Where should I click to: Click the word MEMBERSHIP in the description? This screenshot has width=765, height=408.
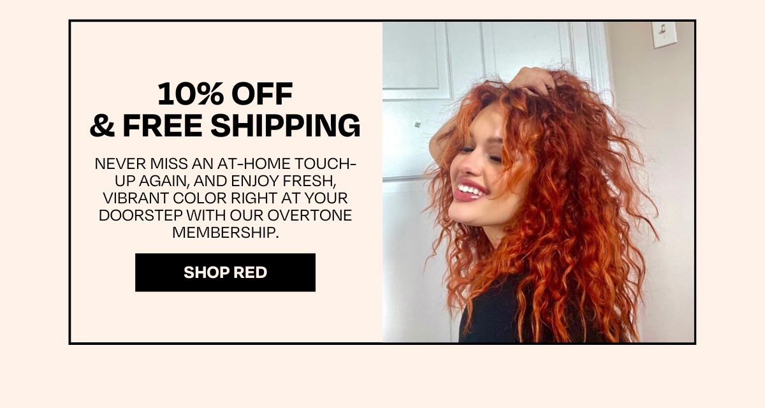coord(226,233)
